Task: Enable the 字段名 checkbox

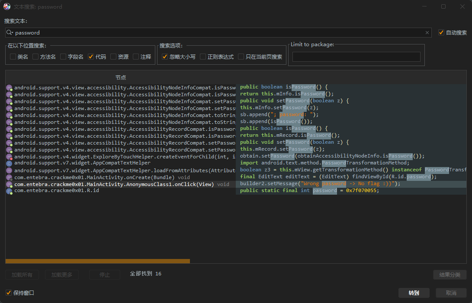Action: (63, 57)
